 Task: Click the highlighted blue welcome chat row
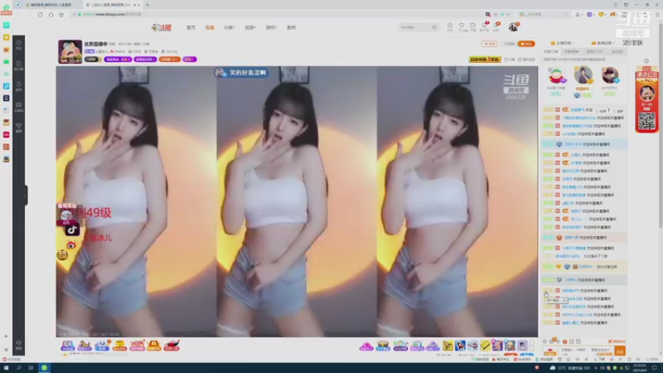(584, 144)
